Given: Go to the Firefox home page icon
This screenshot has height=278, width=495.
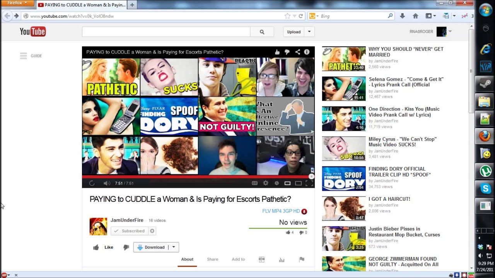Looking at the screenshot, I should pyautogui.click(x=415, y=16).
